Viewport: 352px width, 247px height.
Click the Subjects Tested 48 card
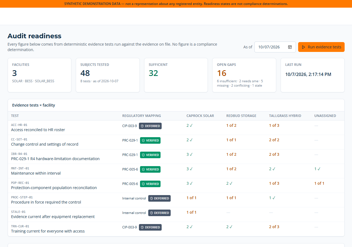[x=108, y=75]
